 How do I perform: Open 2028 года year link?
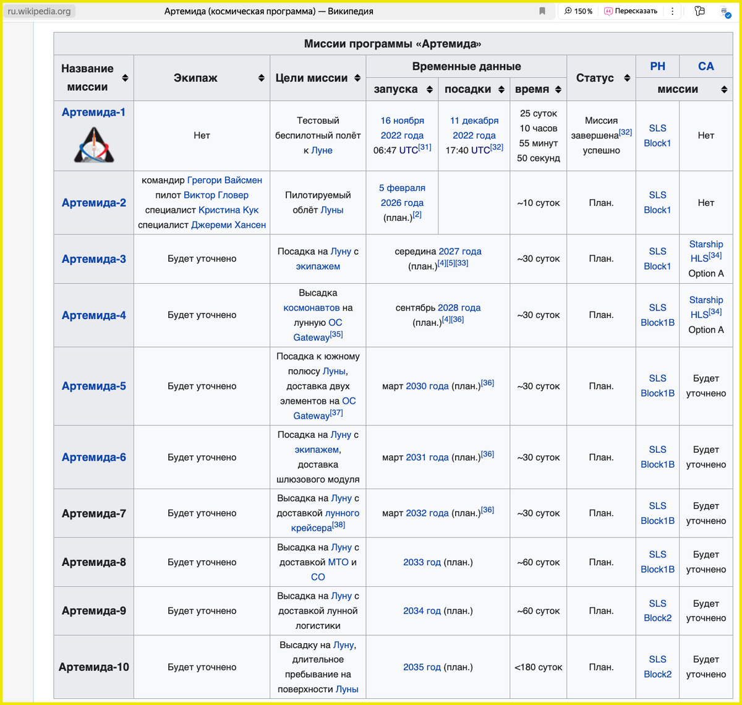[459, 307]
